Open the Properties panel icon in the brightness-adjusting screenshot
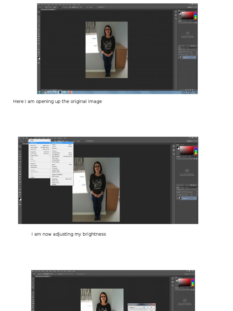 coord(174,150)
